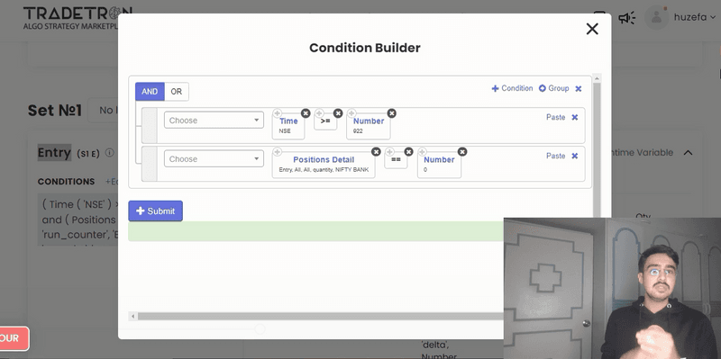Screen dimensions: 721x359
Task: Remove the == operator block
Action: coord(408,152)
